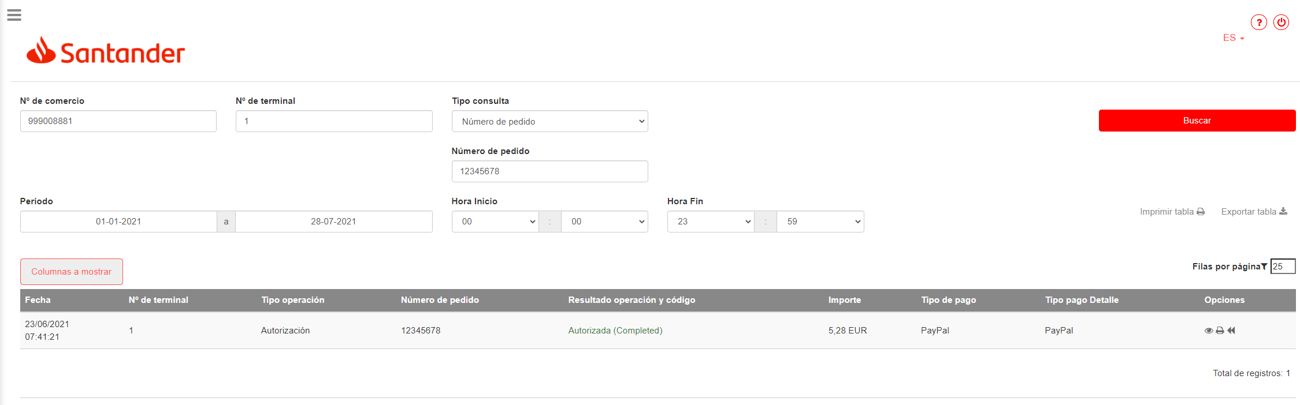
Task: Click the Importe column header
Action: coord(844,300)
